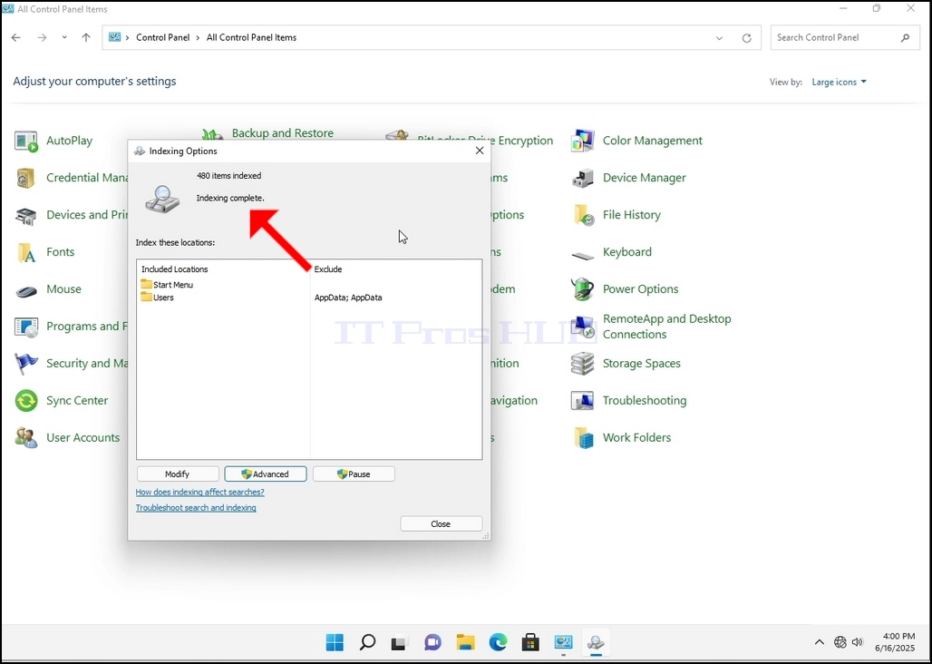This screenshot has height=664, width=932.
Task: Open the Device Manager icon
Action: point(582,178)
